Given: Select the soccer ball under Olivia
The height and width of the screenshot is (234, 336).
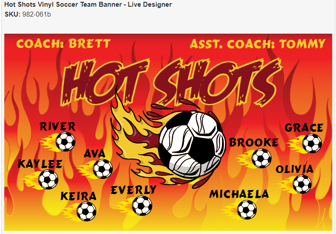Looking at the screenshot, I should (x=302, y=184).
